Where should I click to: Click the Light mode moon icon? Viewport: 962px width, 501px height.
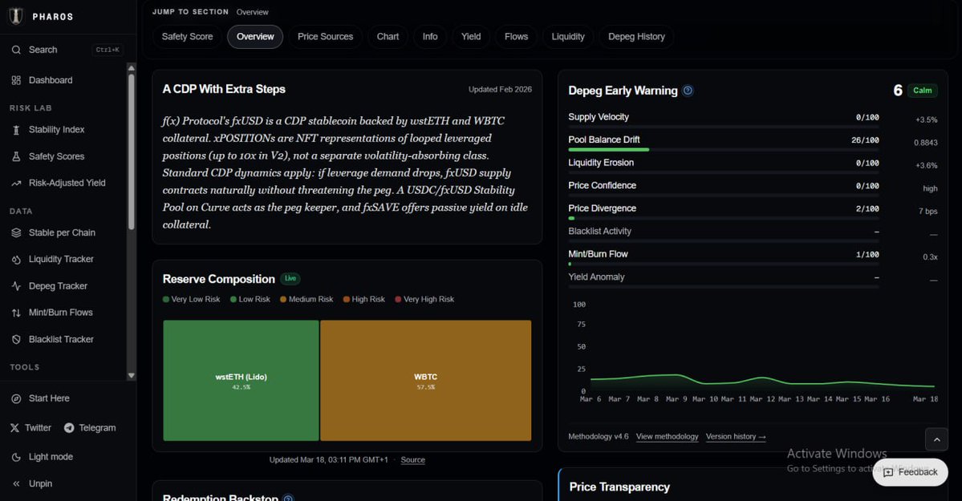[x=17, y=458]
